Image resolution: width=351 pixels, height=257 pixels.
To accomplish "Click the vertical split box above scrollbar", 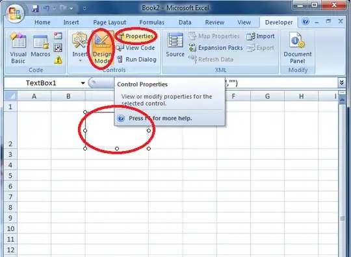I will (x=342, y=93).
